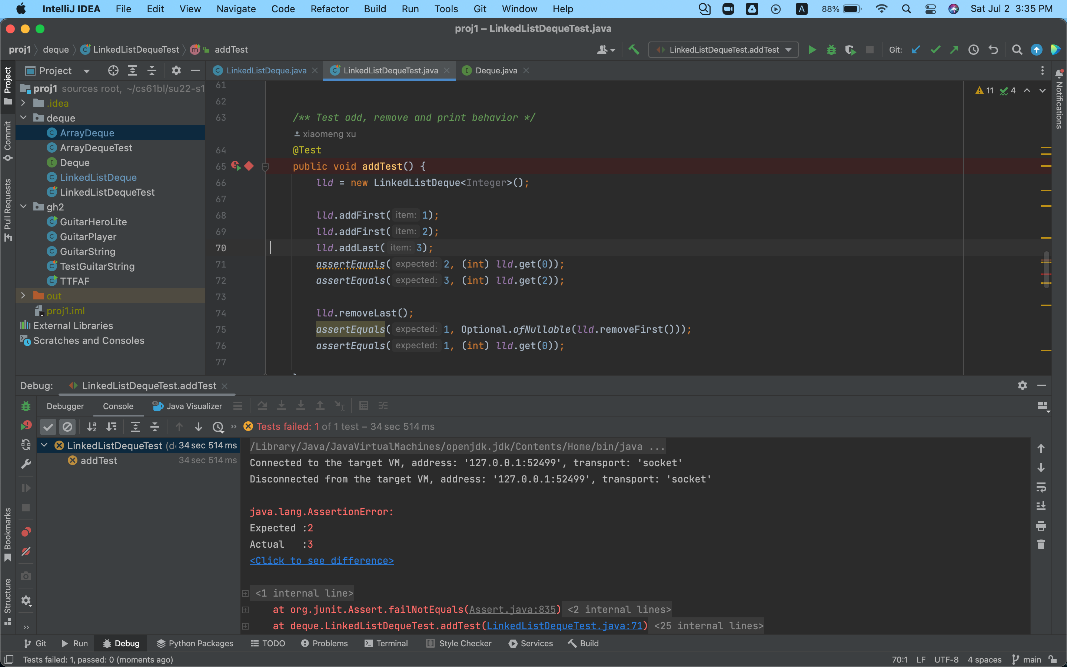
Task: Click the 'Click to see difference' link
Action: tap(322, 560)
